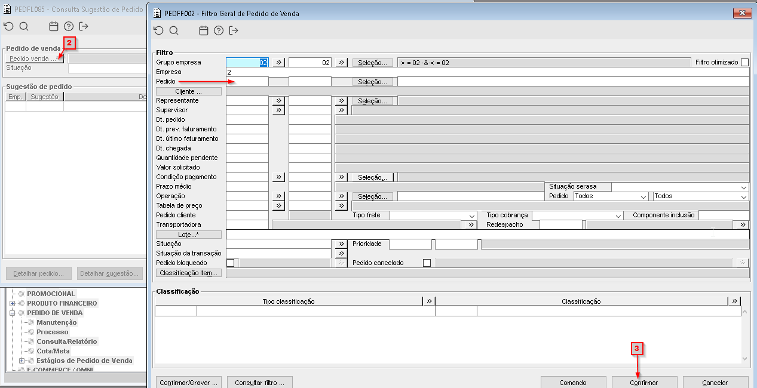This screenshot has height=388, width=757.
Task: Click the Pedido venda...* button in PEDFL085
Action: coord(34,58)
